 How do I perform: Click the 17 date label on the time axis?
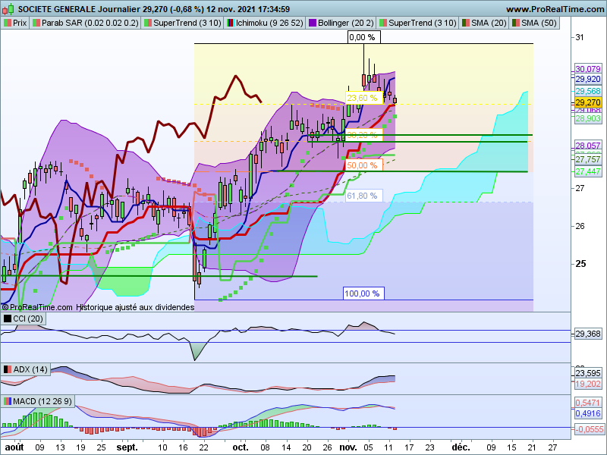pos(409,447)
